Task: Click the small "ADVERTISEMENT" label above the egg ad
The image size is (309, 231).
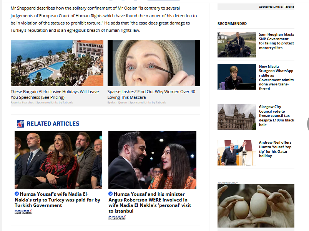Action: tap(228, 183)
